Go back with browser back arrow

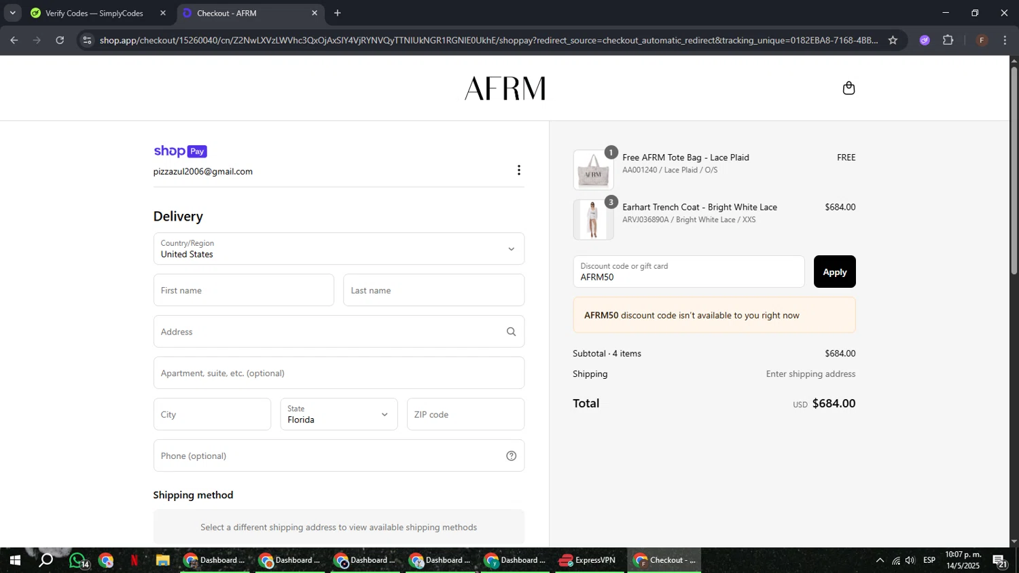(x=14, y=40)
